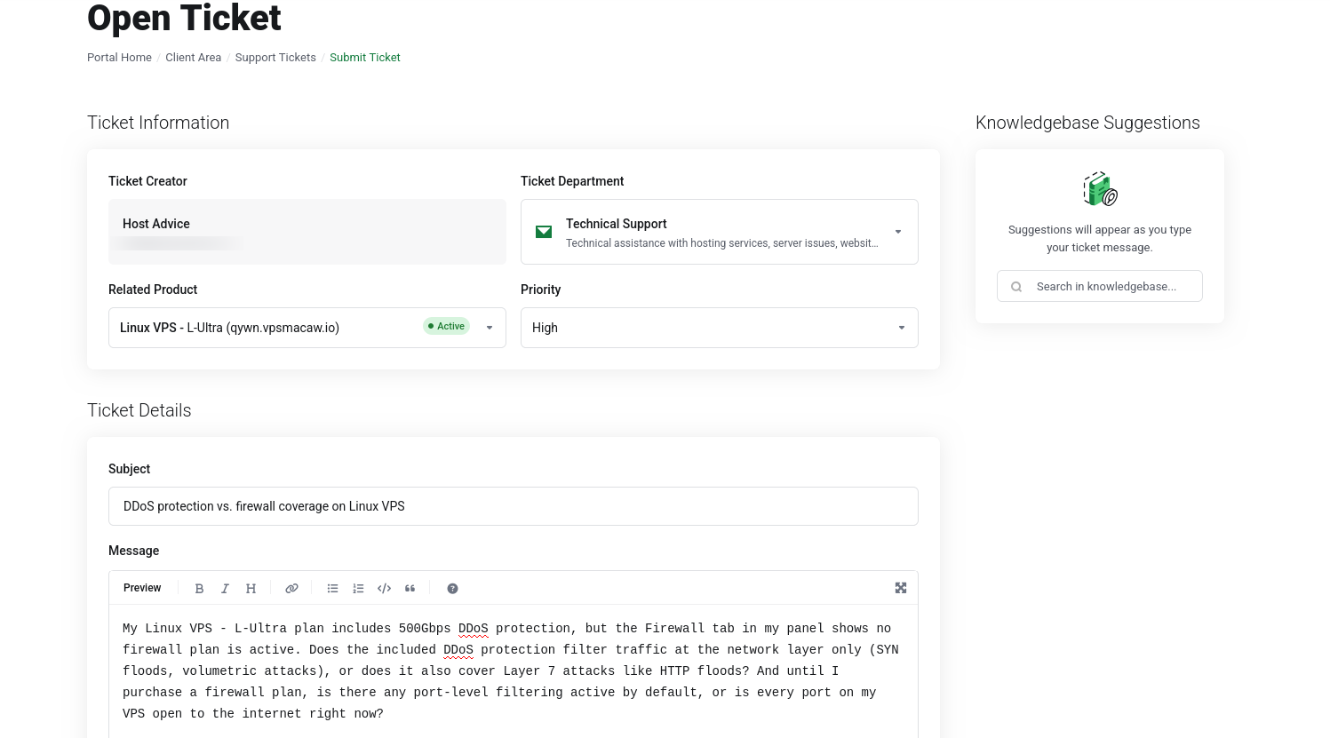Open the markdown help guide icon
The image size is (1330, 738).
tap(452, 589)
